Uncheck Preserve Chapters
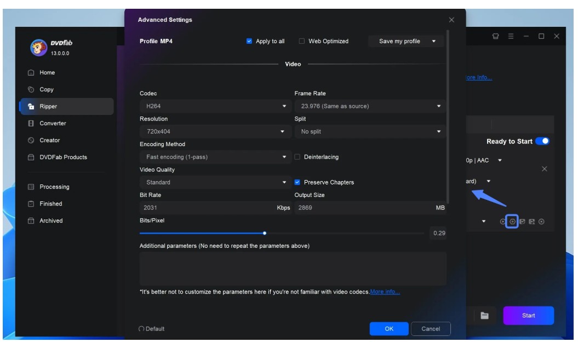The image size is (578, 342). [x=297, y=182]
